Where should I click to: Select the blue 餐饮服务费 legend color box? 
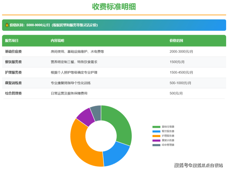[x=156, y=131]
